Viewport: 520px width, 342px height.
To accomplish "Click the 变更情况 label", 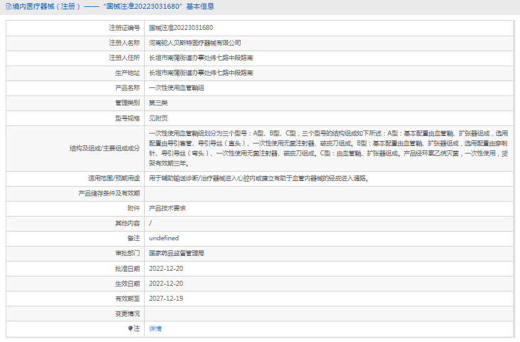I will tap(127, 313).
